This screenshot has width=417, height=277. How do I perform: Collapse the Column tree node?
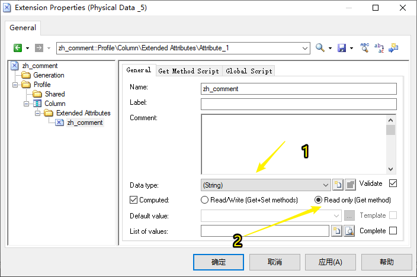[26, 104]
